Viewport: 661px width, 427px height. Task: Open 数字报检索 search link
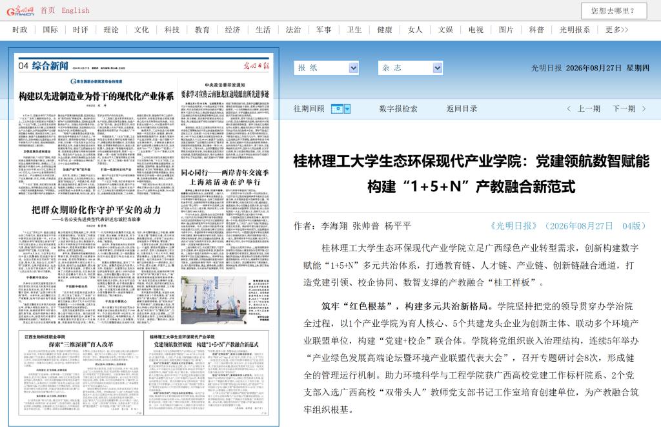coord(398,109)
